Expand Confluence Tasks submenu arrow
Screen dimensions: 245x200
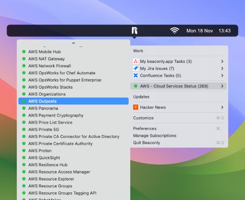coord(222,76)
